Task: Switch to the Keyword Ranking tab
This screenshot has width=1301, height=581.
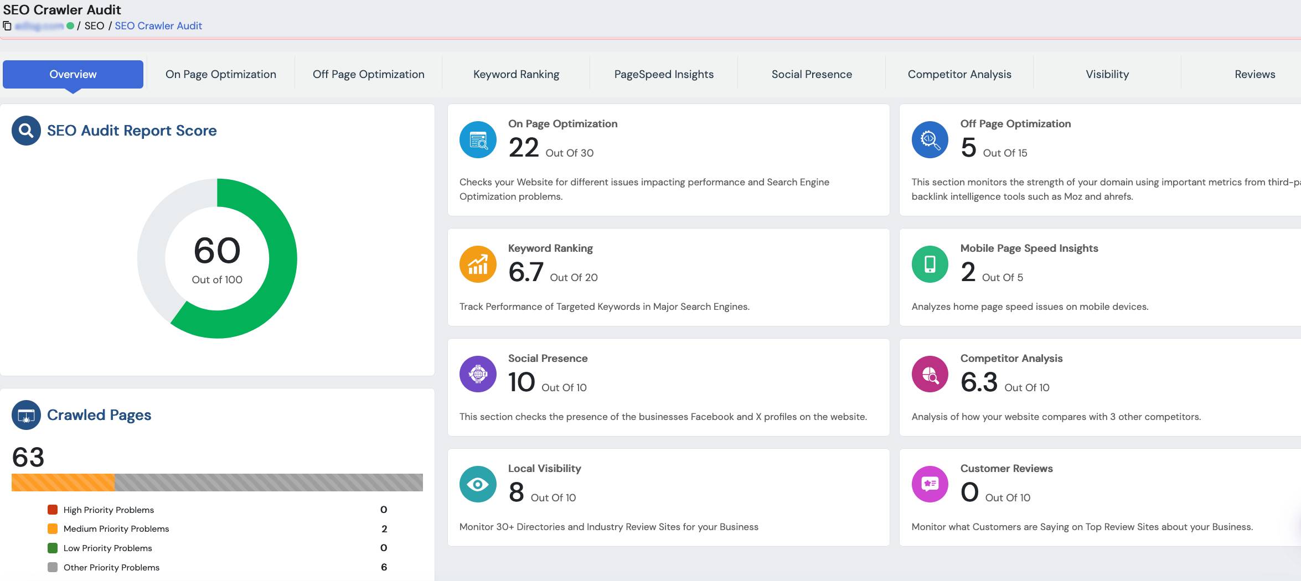Action: (516, 74)
